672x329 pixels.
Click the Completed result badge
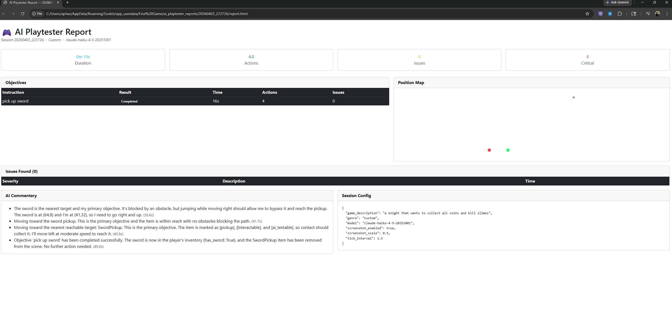129,101
